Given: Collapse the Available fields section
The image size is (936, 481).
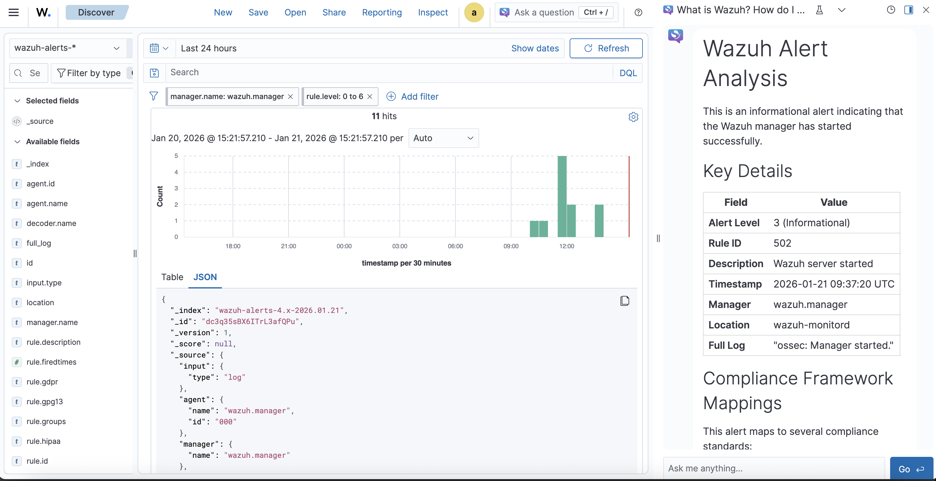Looking at the screenshot, I should point(17,141).
